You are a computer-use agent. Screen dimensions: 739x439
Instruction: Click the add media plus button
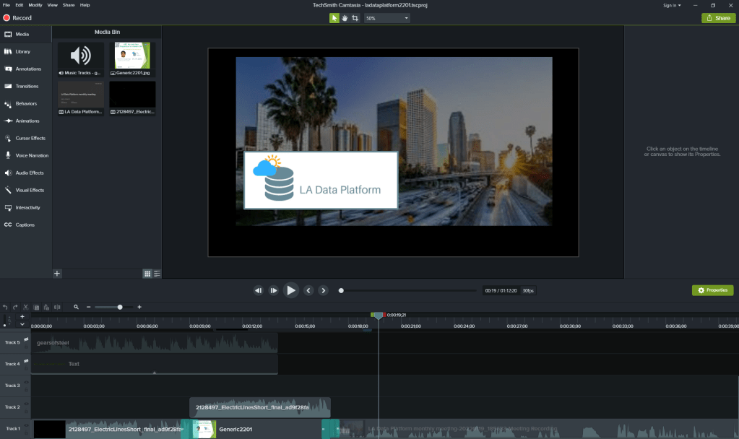[x=58, y=273]
